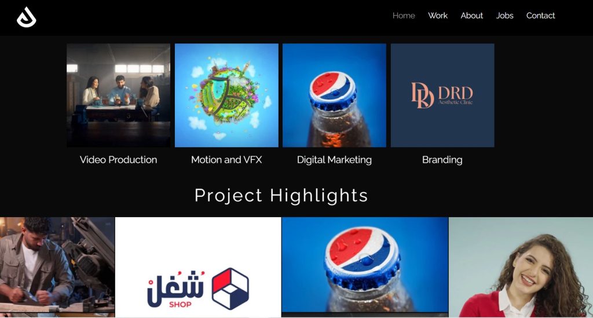
Task: Open the Contact page link
Action: tap(540, 16)
